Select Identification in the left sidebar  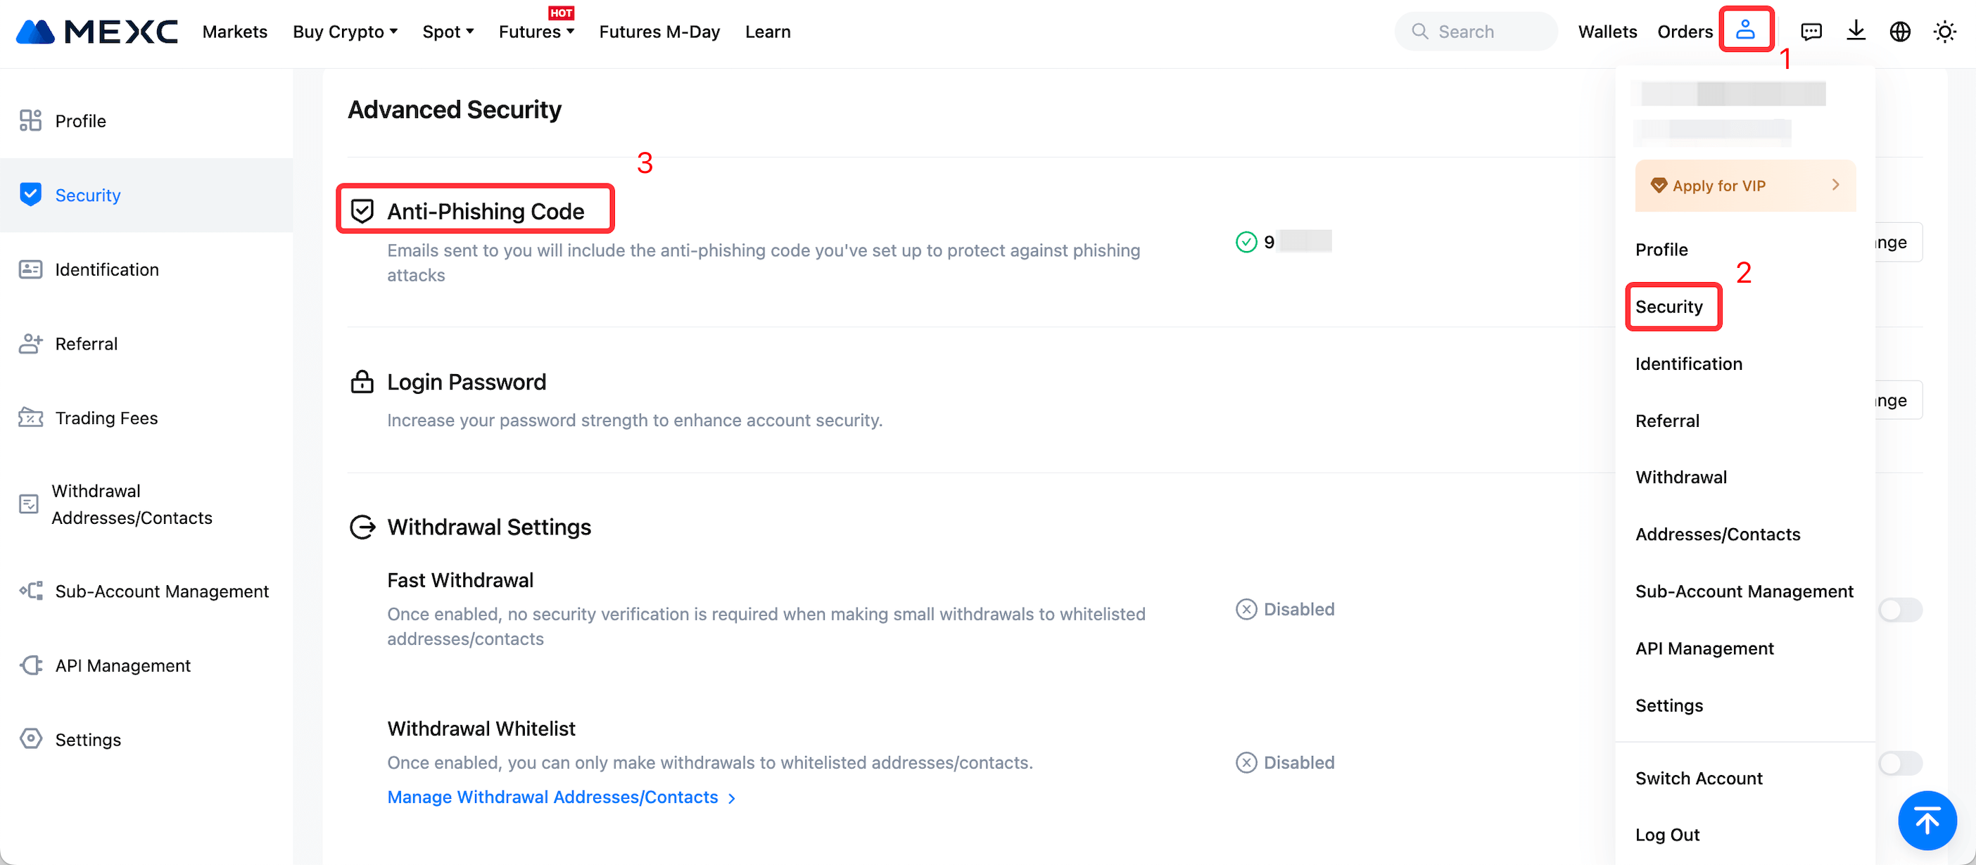pos(107,269)
